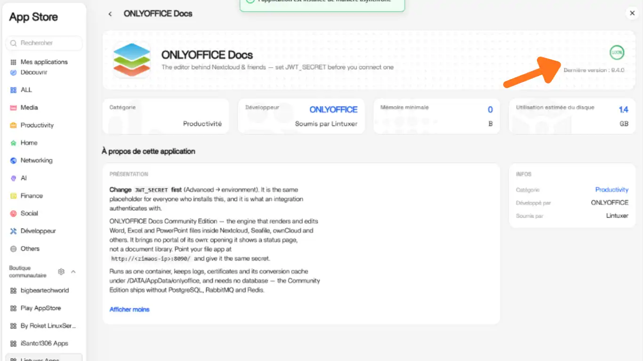Image resolution: width=643 pixels, height=361 pixels.
Task: Click the PRÉSENTATION section label
Action: pyautogui.click(x=129, y=174)
